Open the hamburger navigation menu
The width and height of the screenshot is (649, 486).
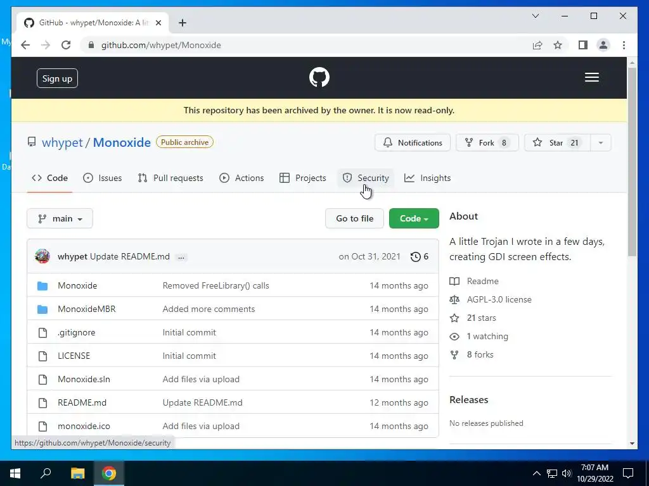click(591, 77)
